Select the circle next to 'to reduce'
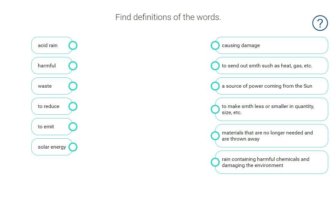 [73, 106]
